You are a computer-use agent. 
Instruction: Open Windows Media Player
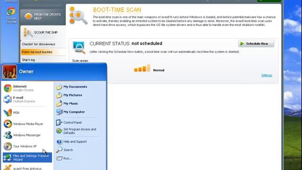coord(27,124)
